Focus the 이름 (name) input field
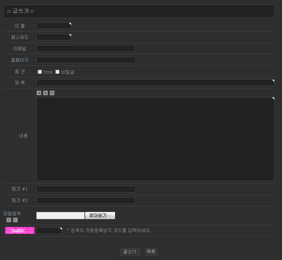Viewport: 282px width, 260px height. tap(54, 26)
